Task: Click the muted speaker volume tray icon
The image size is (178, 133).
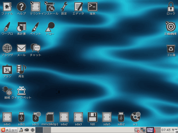Action: tap(137, 130)
